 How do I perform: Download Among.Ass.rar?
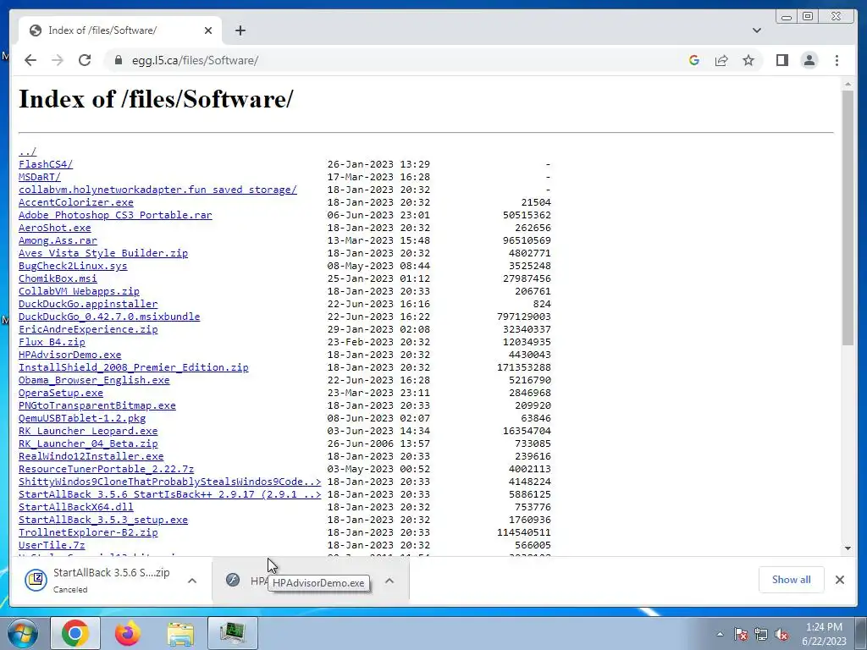coord(58,240)
